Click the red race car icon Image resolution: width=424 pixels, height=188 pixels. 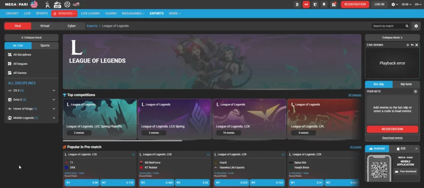(76, 4)
